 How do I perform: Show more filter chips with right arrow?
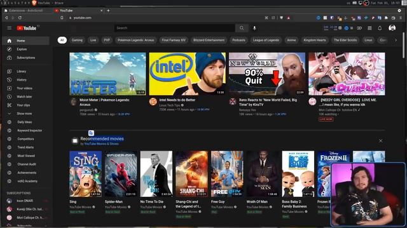coord(396,40)
